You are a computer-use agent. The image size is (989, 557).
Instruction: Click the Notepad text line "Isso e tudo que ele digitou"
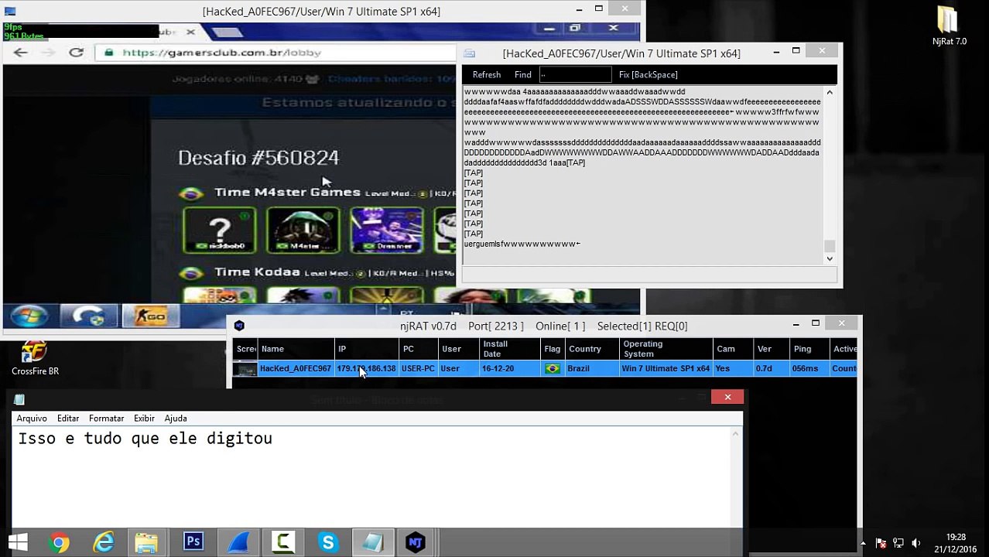coord(145,439)
